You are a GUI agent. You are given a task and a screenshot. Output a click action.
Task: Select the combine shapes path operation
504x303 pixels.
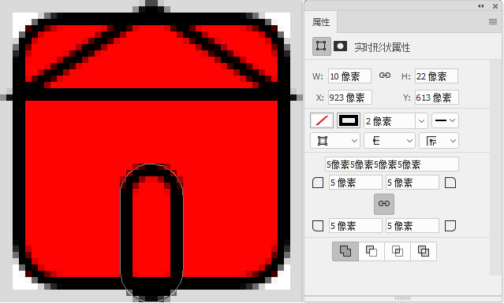click(345, 251)
